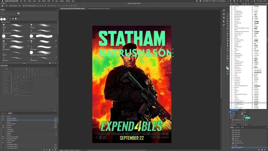Select the Blur tool
This screenshot has height=151, width=268.
227,44
